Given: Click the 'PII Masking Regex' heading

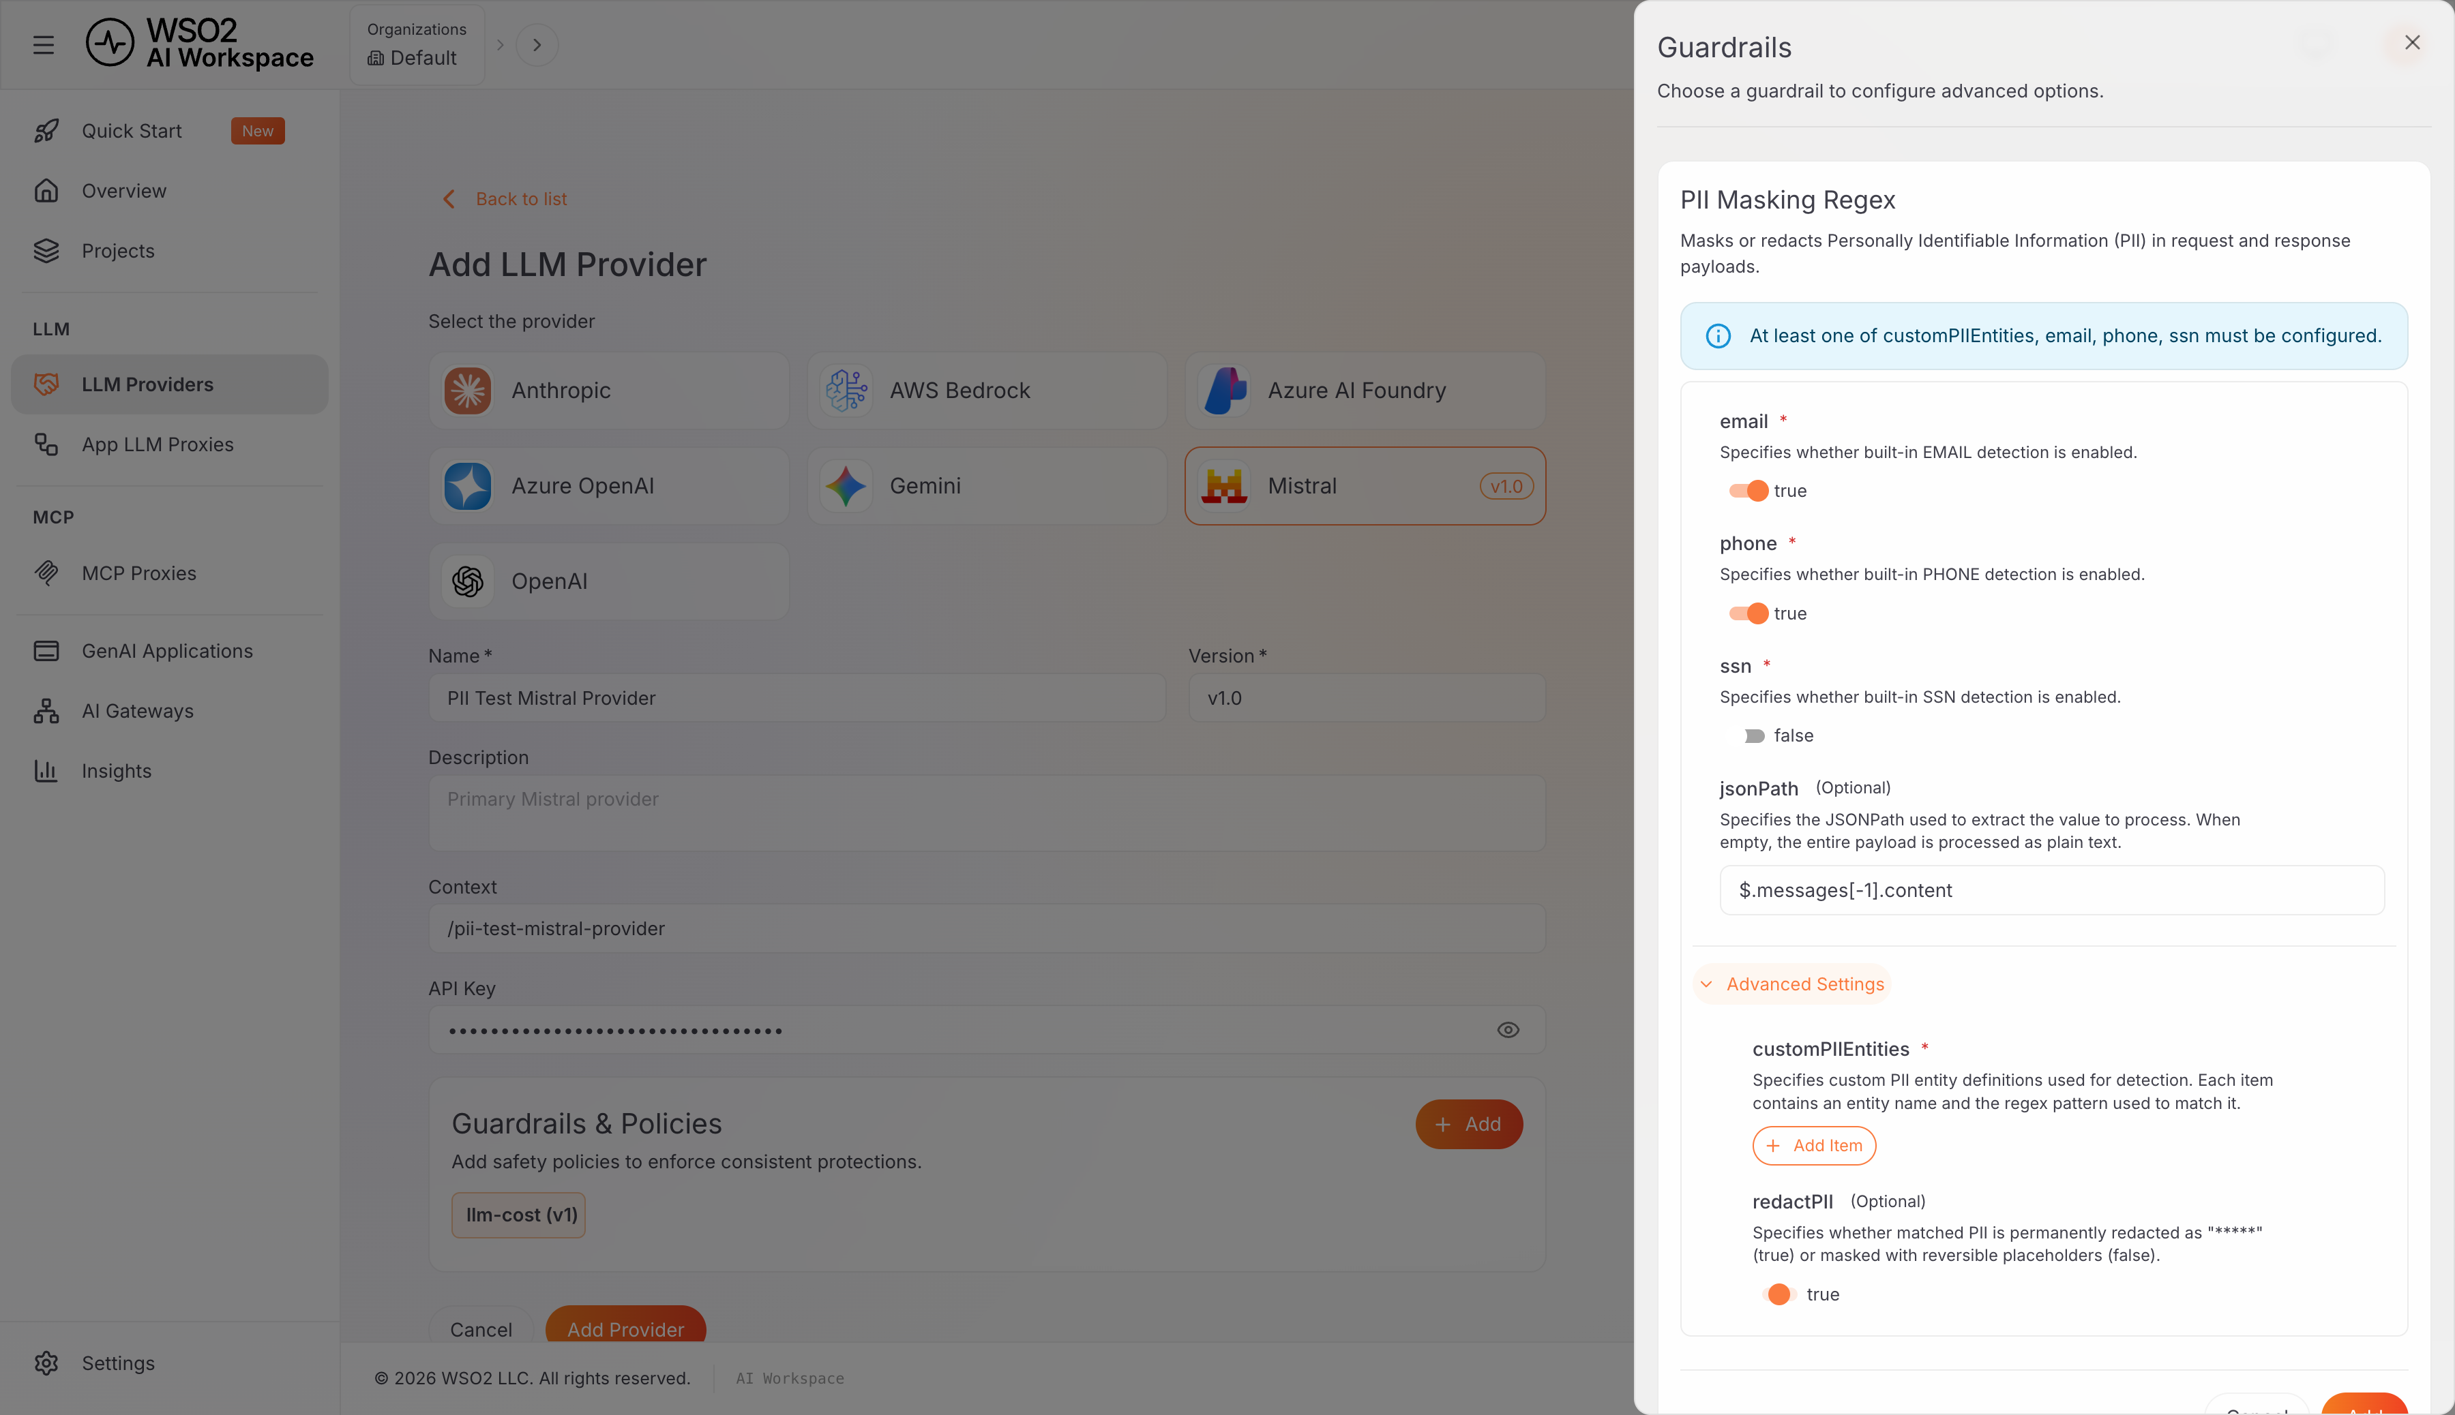Looking at the screenshot, I should (x=1787, y=200).
